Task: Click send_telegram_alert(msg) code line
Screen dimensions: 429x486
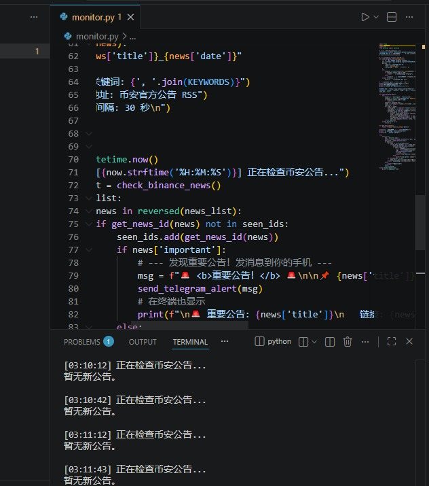Action: pyautogui.click(x=200, y=289)
